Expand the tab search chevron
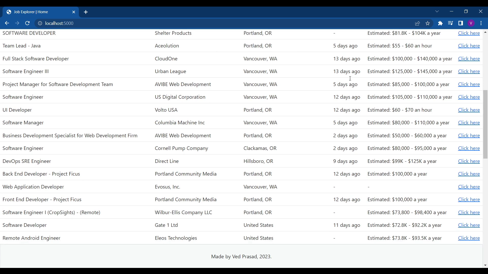Viewport: 488px width, 274px height. [437, 11]
